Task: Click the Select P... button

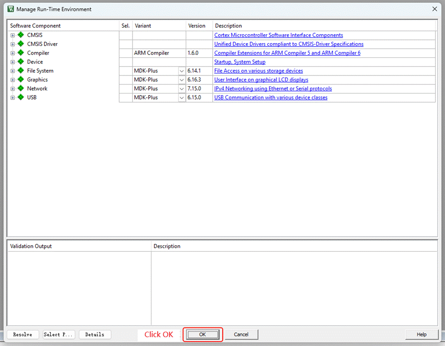Action: [59, 335]
